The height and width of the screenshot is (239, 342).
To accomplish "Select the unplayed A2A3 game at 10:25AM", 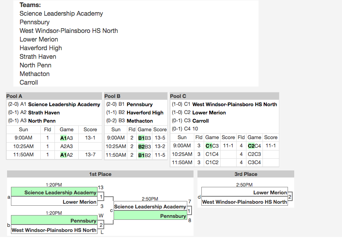I will [x=66, y=147].
